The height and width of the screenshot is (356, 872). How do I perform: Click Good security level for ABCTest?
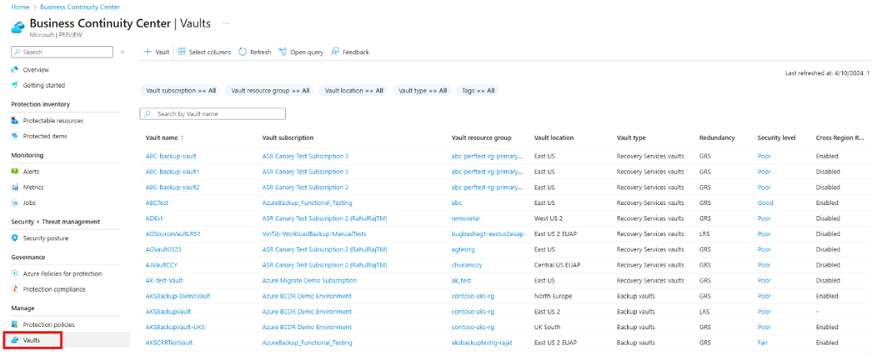point(765,203)
